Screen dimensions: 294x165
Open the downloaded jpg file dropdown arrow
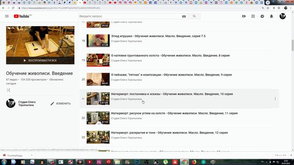[32, 155]
